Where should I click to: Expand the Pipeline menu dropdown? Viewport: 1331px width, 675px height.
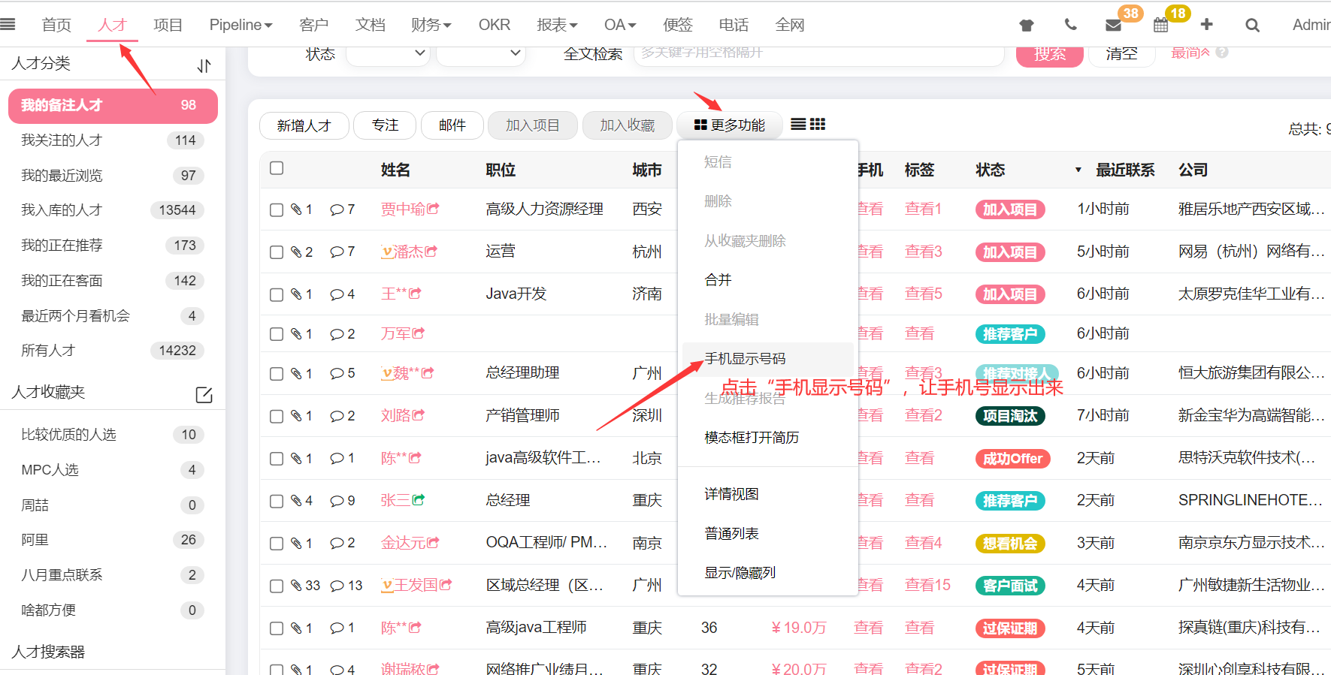coord(240,25)
